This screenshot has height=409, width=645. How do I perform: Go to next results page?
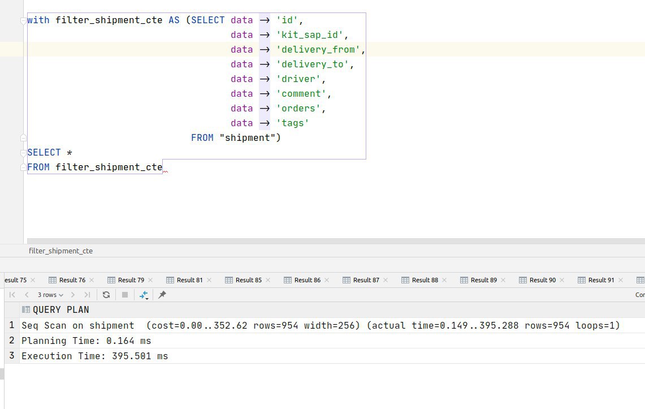pyautogui.click(x=72, y=295)
